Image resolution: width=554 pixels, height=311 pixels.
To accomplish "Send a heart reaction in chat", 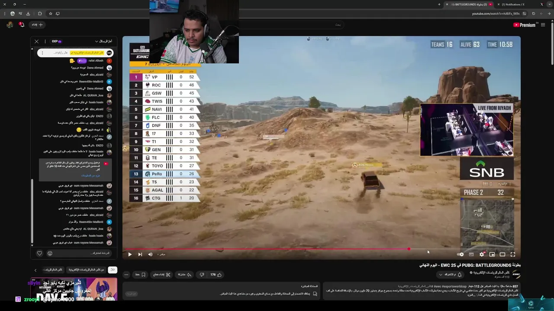I will (39, 253).
